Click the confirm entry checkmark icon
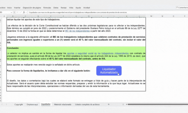This screenshot has width=188, height=113. (x=21, y=12)
